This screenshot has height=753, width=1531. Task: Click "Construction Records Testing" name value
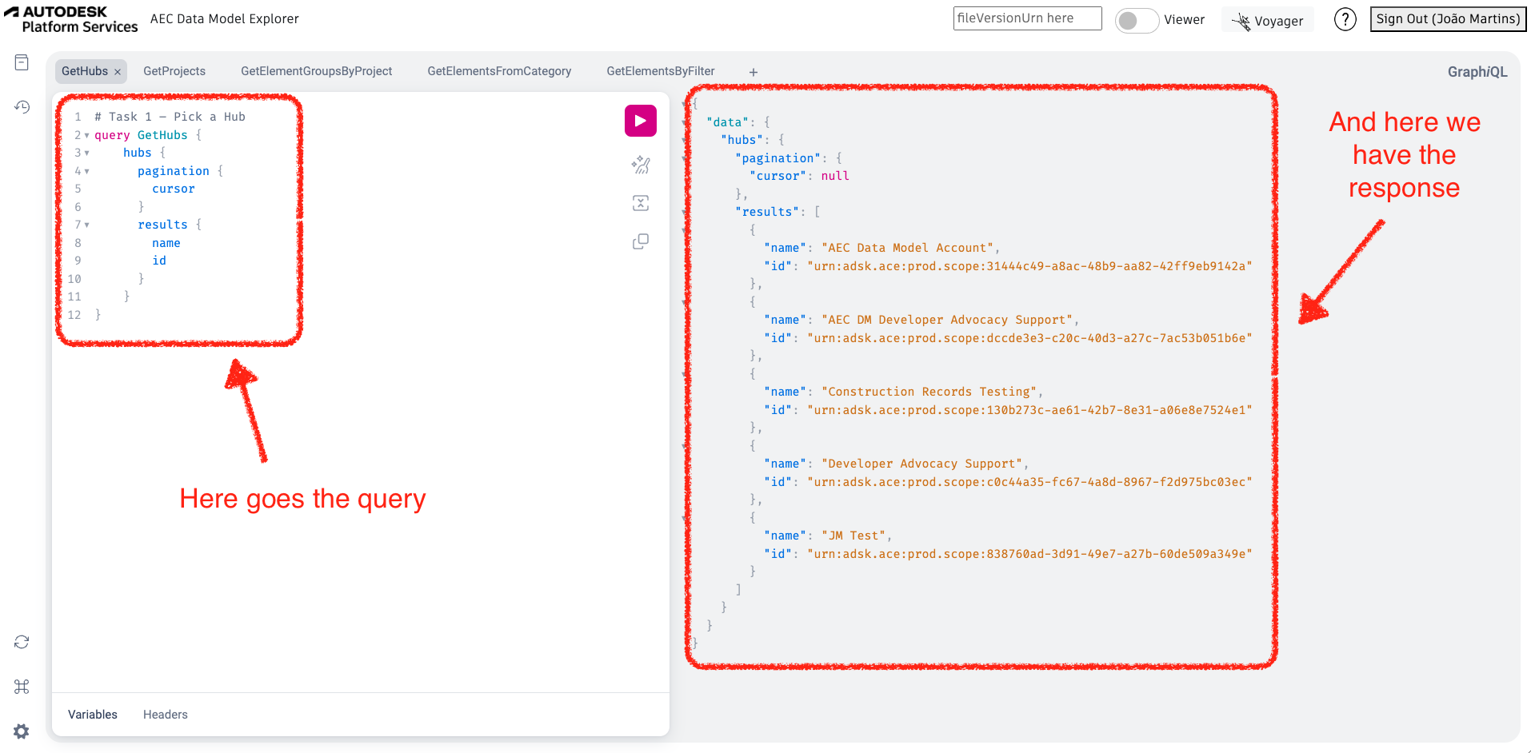pos(929,392)
